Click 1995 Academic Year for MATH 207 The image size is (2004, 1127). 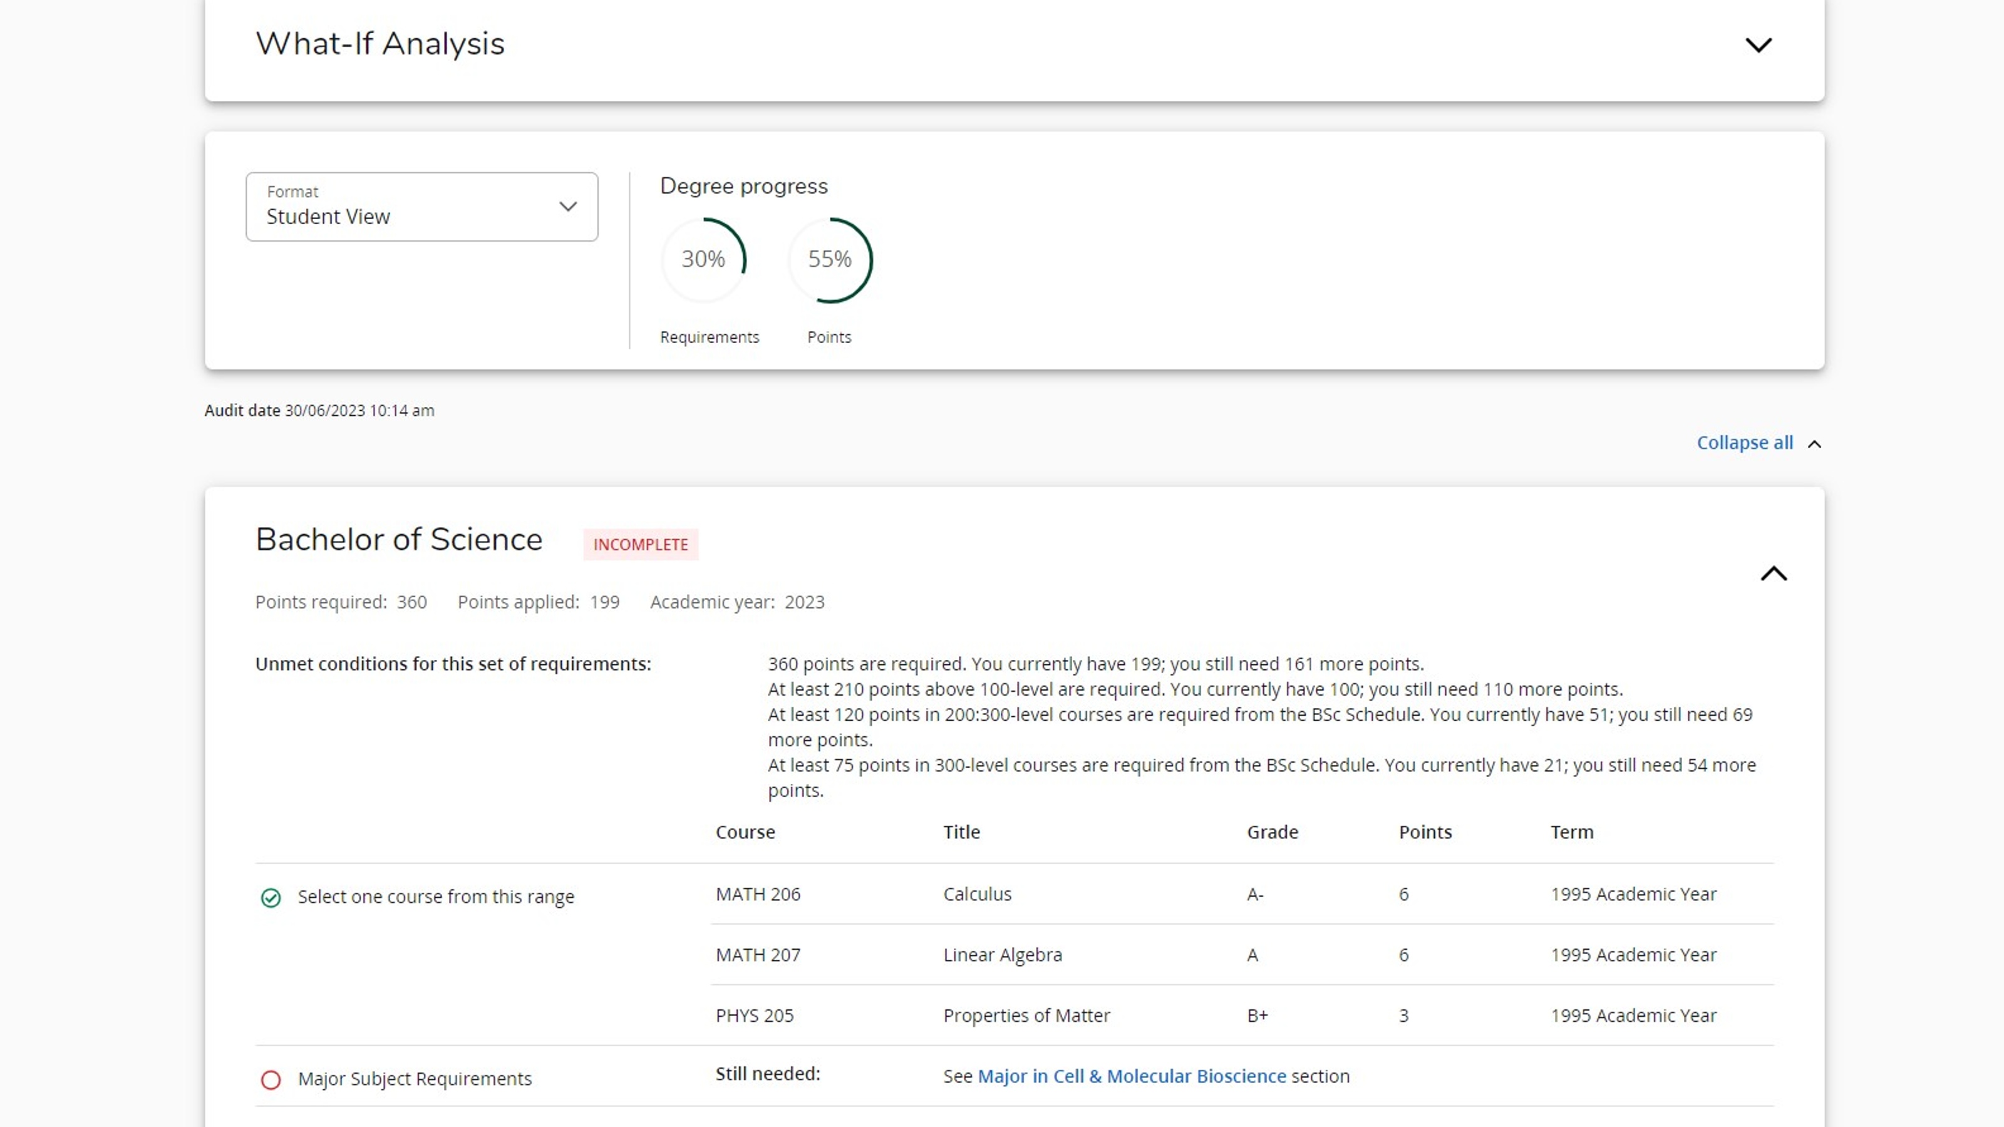tap(1633, 954)
